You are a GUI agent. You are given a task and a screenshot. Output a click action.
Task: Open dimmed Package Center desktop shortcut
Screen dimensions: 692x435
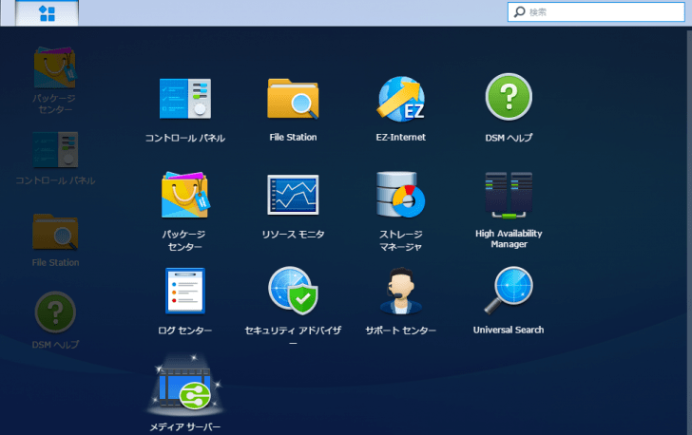(55, 67)
